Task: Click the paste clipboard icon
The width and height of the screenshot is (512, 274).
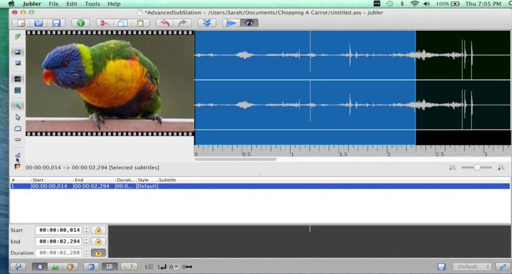Action: pyautogui.click(x=140, y=23)
